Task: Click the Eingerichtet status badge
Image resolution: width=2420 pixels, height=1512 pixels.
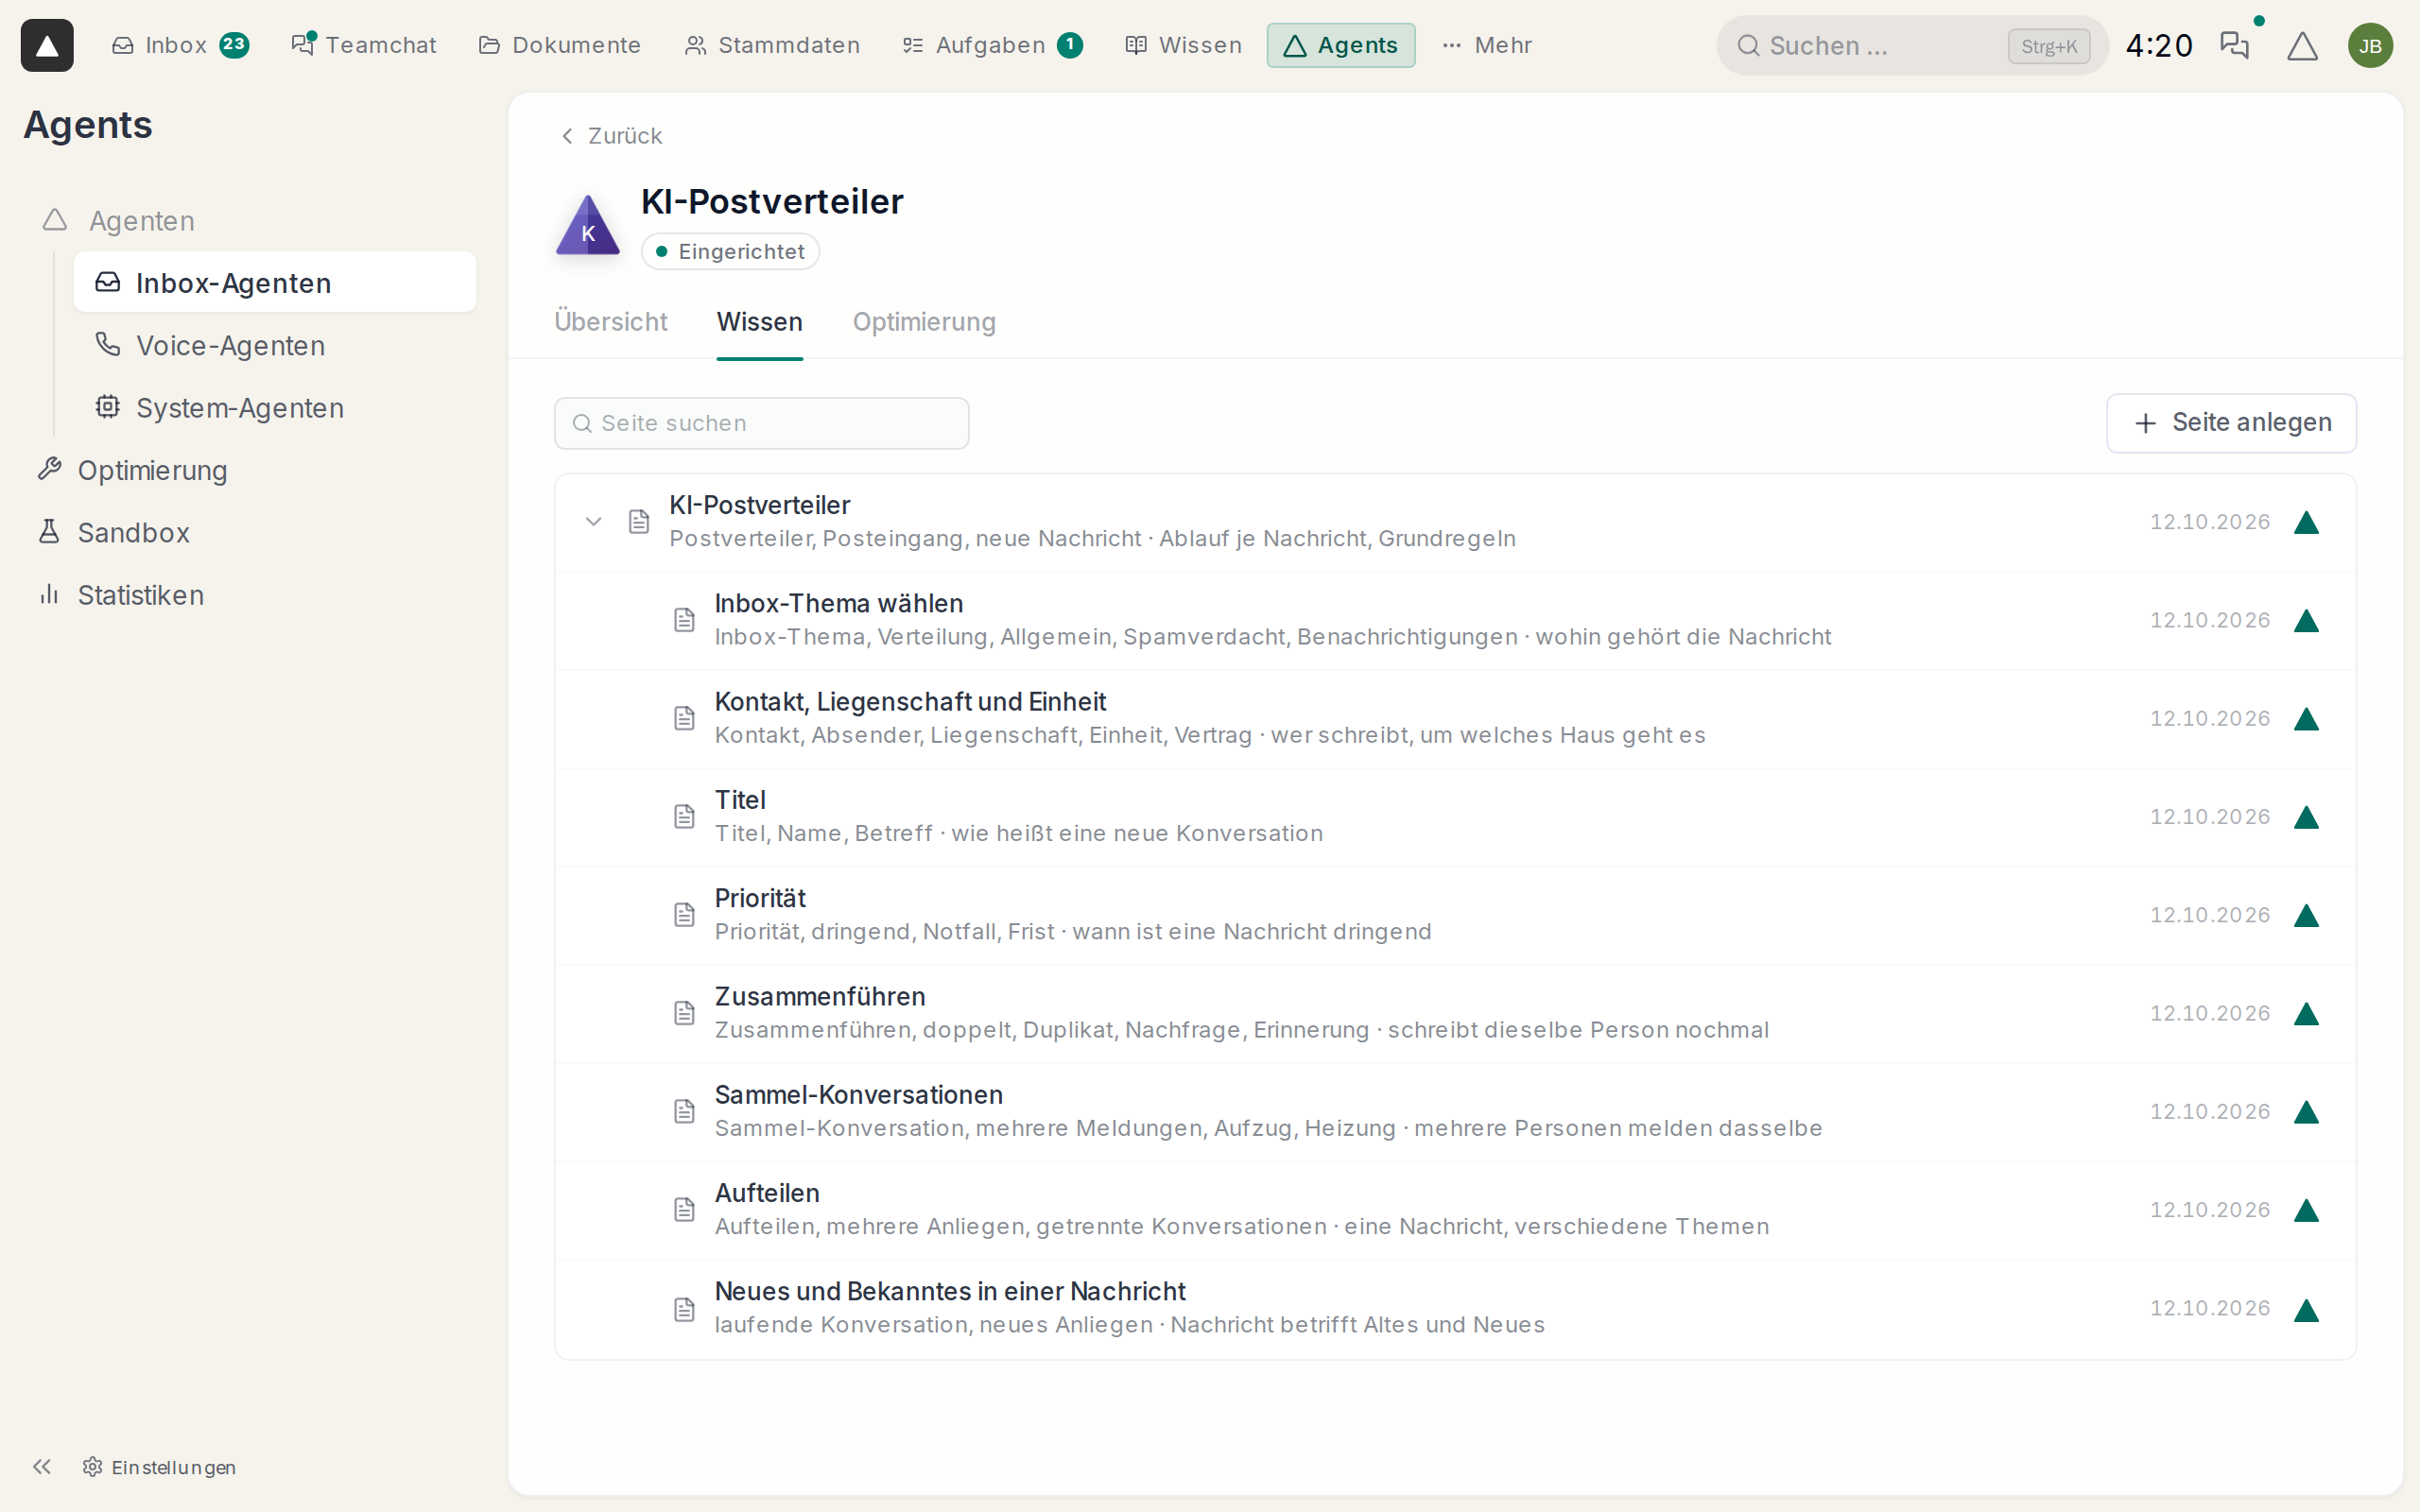Action: tap(730, 252)
